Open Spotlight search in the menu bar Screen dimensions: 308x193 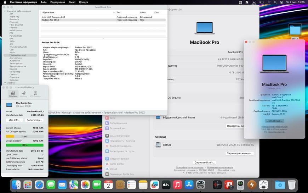point(275,2)
